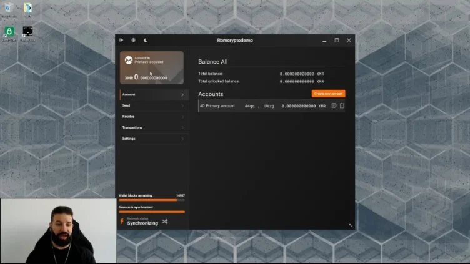This screenshot has width=470, height=264.
Task: Open the Account menu item
Action: tap(154, 95)
